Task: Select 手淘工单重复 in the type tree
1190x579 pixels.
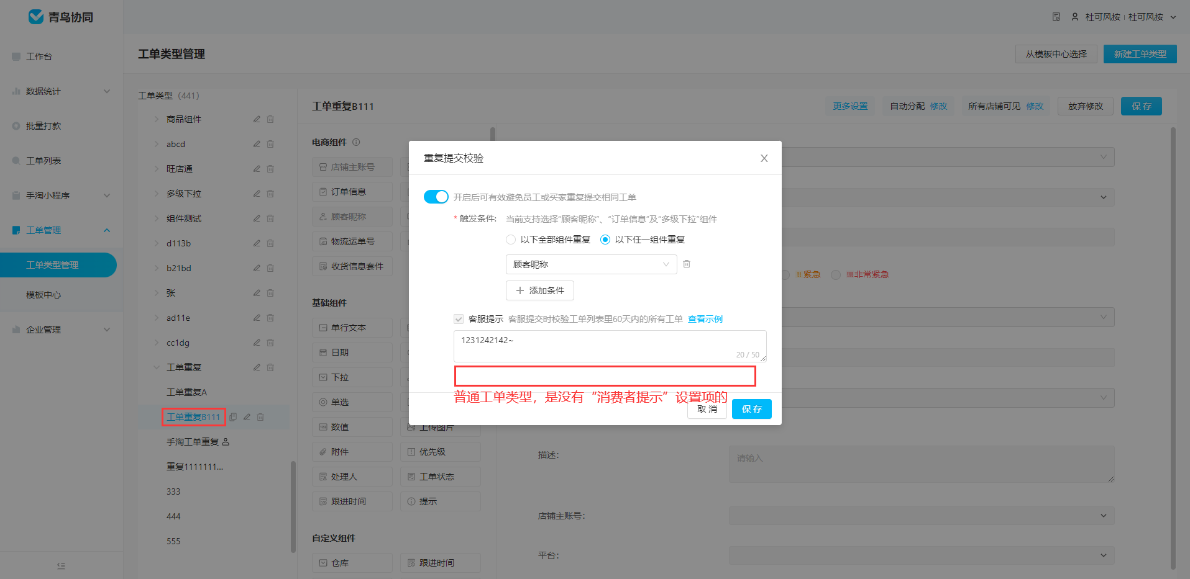Action: pos(193,442)
